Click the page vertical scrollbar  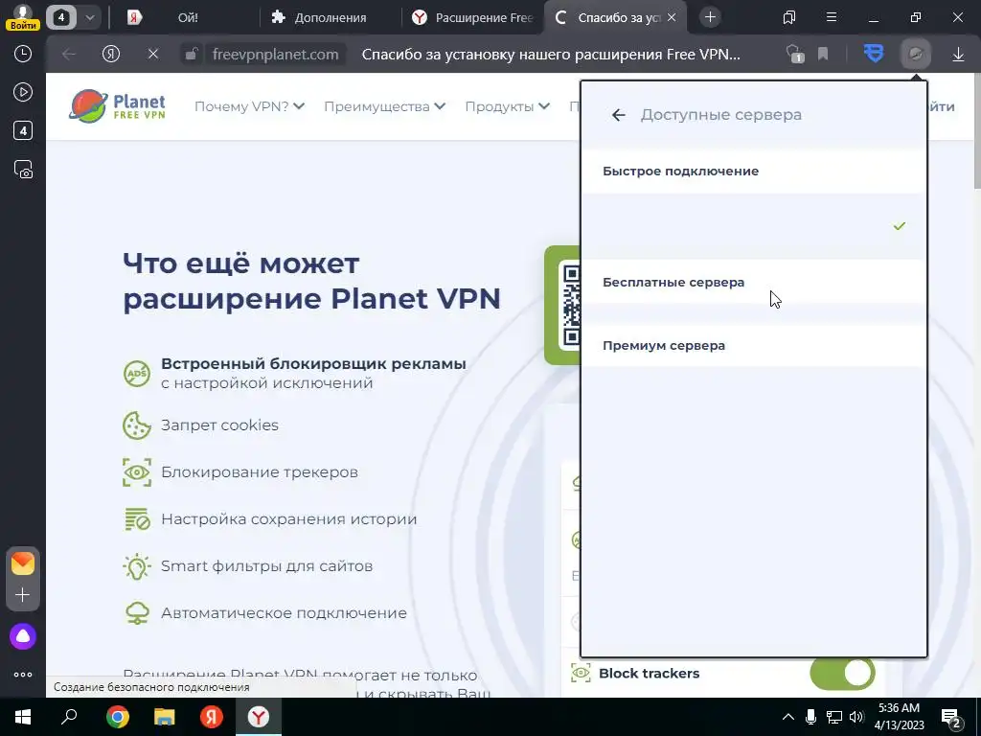tap(977, 130)
